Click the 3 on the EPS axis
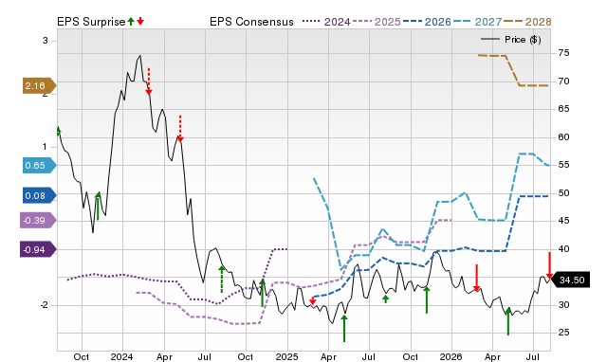This screenshot has width=607, height=362. coord(46,41)
